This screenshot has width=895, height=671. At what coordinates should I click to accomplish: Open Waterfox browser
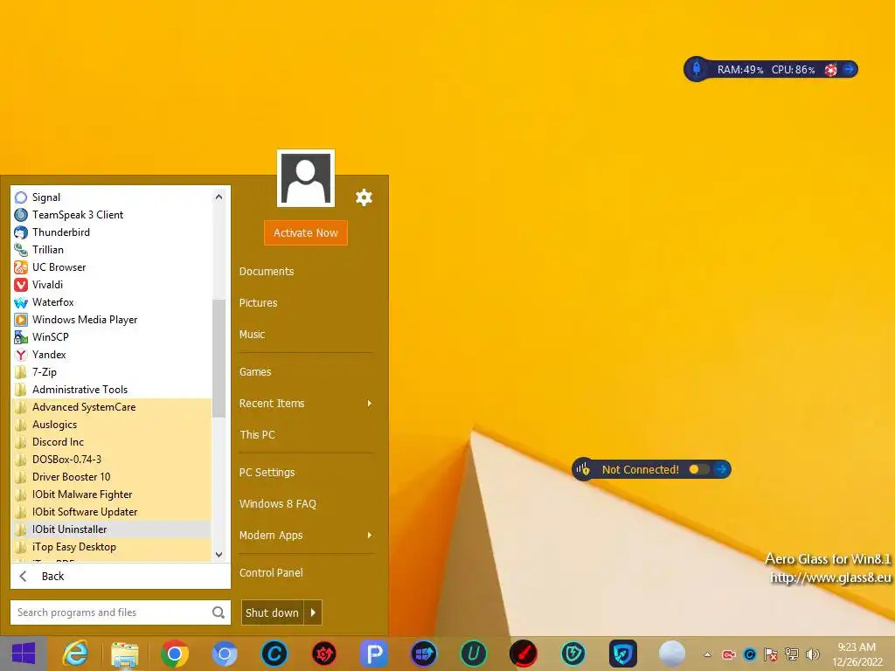pyautogui.click(x=111, y=302)
